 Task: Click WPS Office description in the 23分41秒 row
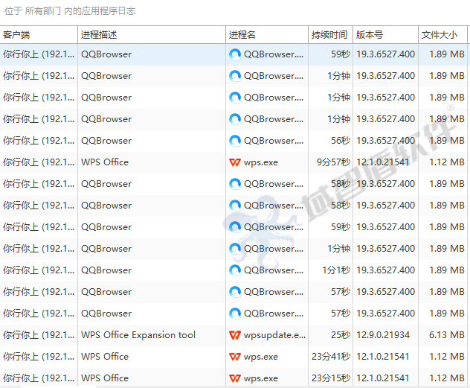(105, 357)
